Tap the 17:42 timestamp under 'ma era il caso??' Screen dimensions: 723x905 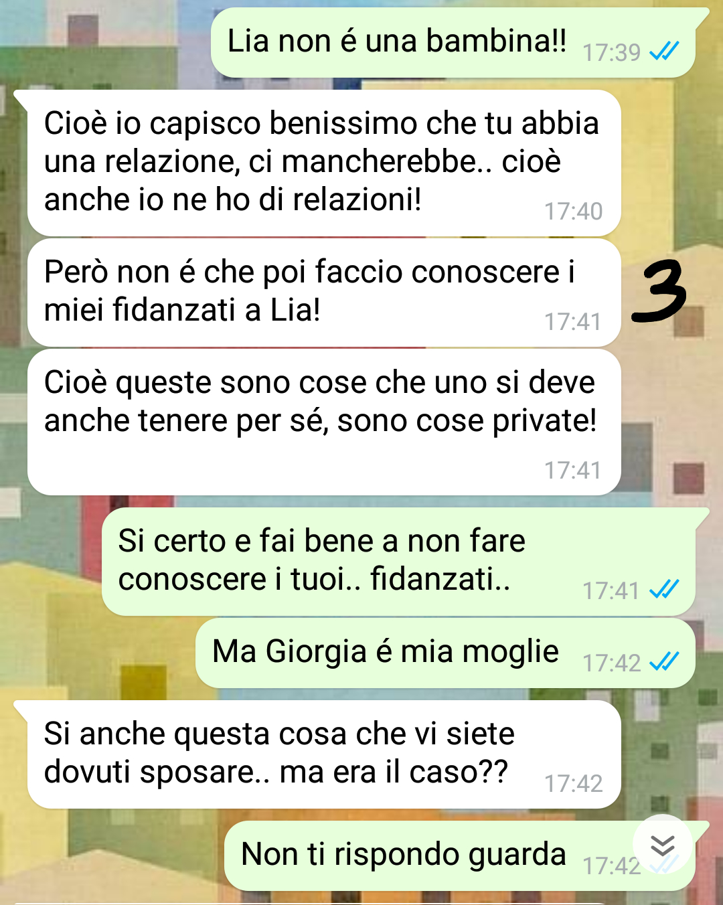coord(573,784)
